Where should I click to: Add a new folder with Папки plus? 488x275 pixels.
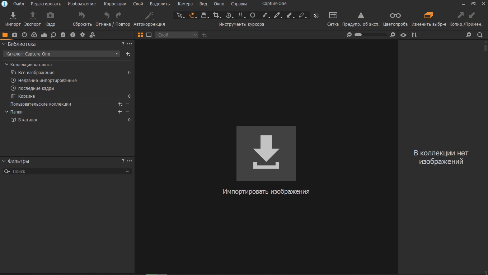120,112
